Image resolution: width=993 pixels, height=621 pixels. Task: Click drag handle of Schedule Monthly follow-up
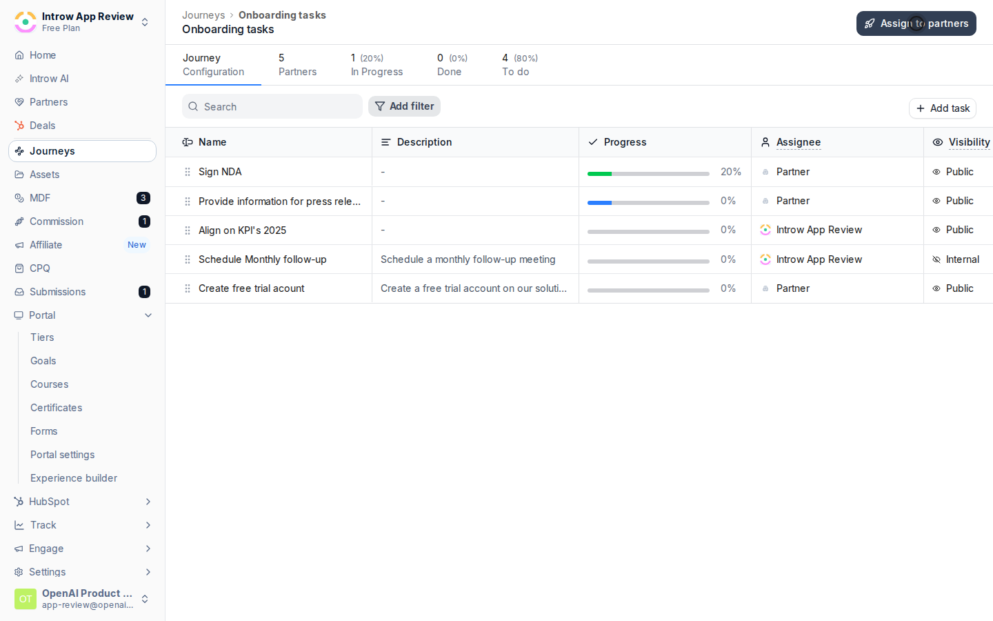[x=188, y=259]
